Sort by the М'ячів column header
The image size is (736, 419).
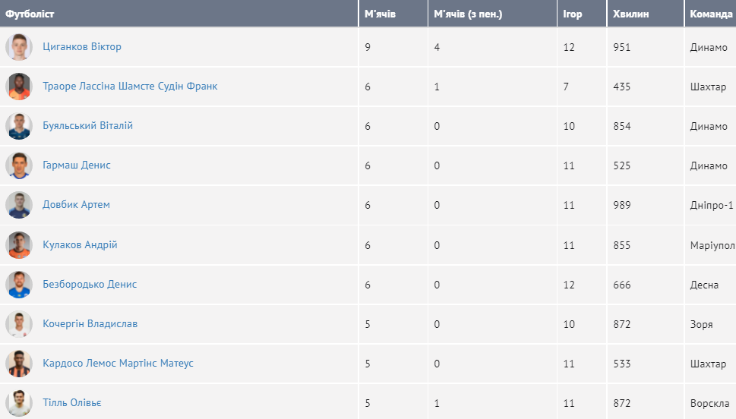click(380, 14)
